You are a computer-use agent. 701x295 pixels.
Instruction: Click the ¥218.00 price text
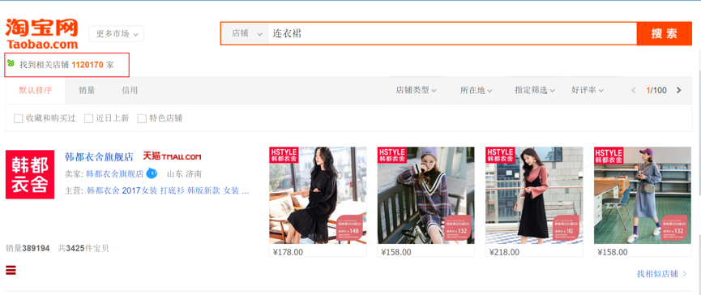[x=504, y=252]
